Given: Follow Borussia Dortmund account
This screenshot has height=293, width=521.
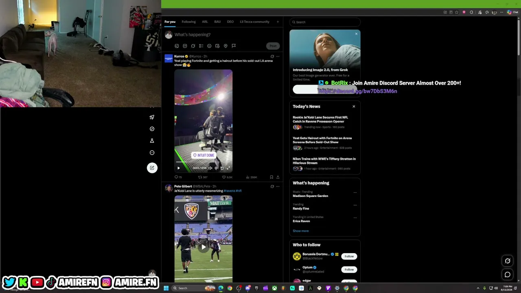Looking at the screenshot, I should click(349, 256).
